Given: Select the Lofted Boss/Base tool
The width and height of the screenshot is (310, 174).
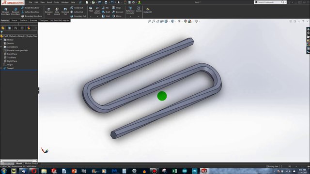Looking at the screenshot, I should [x=30, y=12].
